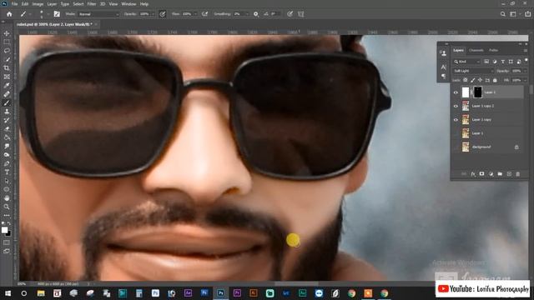Select the Horizontal Type tool
The image size is (534, 300).
pyautogui.click(x=7, y=172)
